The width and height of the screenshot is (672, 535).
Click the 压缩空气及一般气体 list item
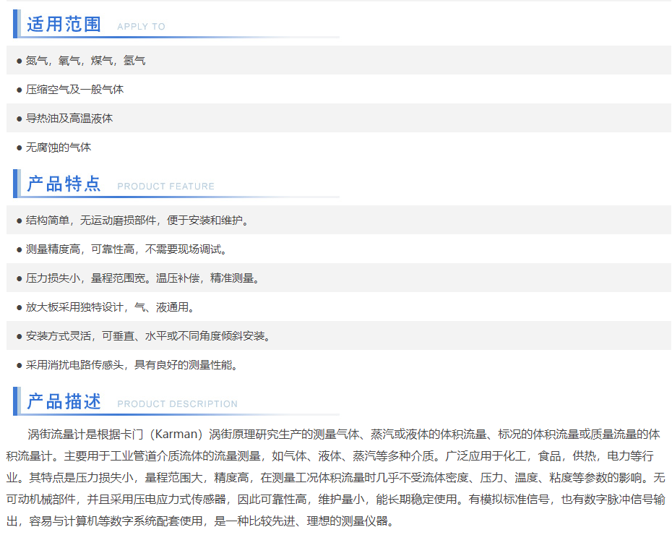coord(74,90)
